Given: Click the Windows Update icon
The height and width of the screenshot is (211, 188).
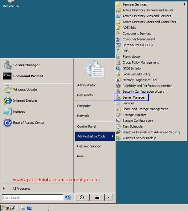Looking at the screenshot, I should (x=8, y=90).
